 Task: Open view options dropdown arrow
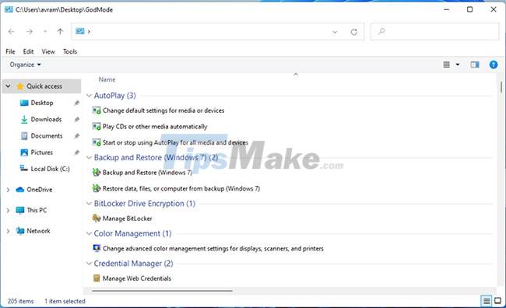pyautogui.click(x=458, y=65)
